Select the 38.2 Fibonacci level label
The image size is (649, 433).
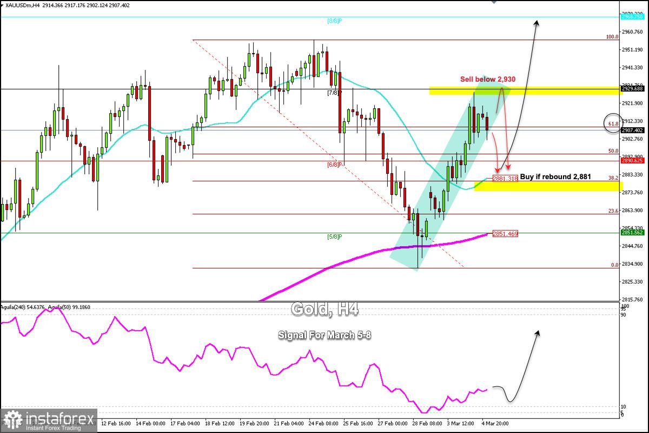click(x=613, y=178)
